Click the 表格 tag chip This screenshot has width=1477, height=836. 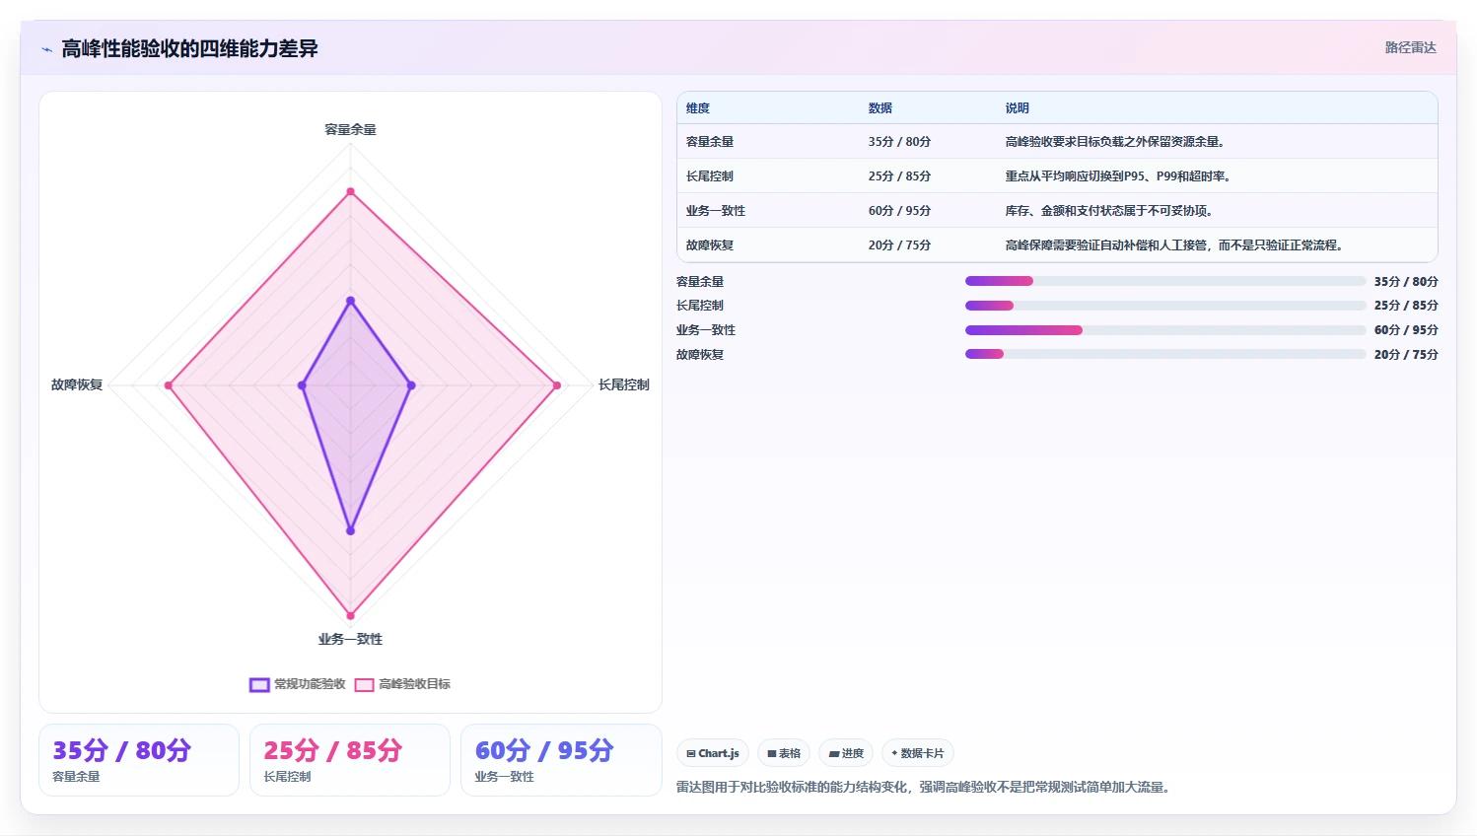click(x=784, y=753)
